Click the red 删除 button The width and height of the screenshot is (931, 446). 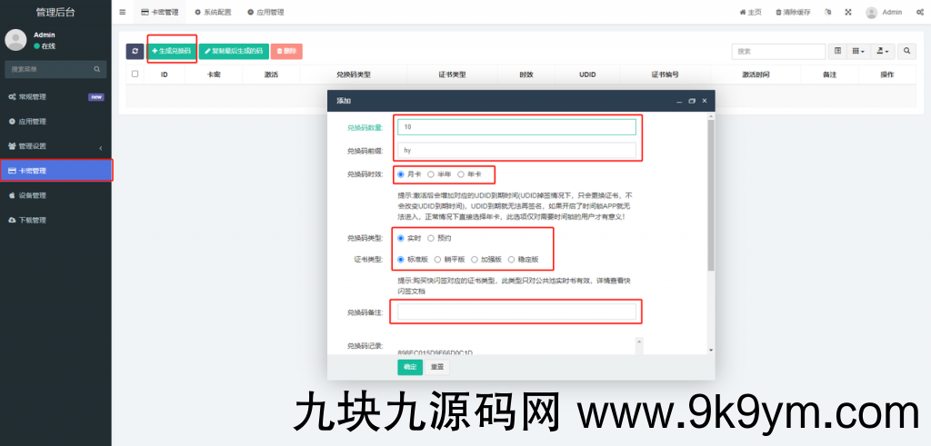(286, 52)
